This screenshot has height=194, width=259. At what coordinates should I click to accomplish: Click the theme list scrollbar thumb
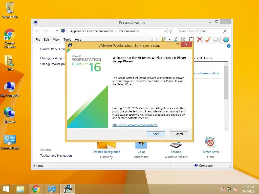(226, 83)
